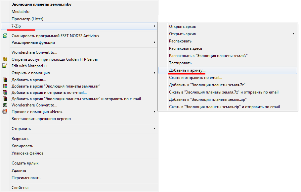Select Создать ярлык
Viewport: 301px width, 192px height.
click(25, 163)
